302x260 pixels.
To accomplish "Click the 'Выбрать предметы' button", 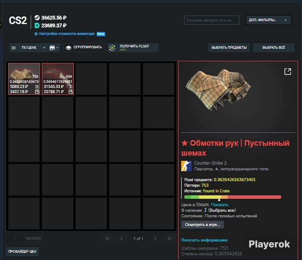I will point(229,47).
